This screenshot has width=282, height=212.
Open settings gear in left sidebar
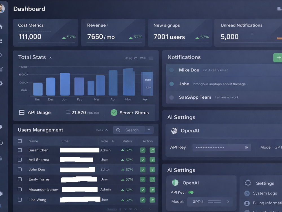[x=1, y=83]
